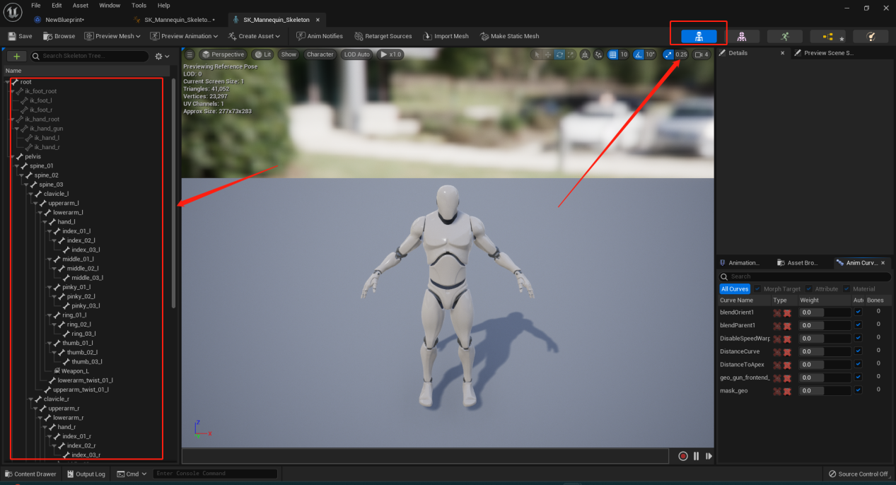Open skeleton tree settings gear dropdown
Image resolution: width=896 pixels, height=485 pixels.
pyautogui.click(x=162, y=56)
